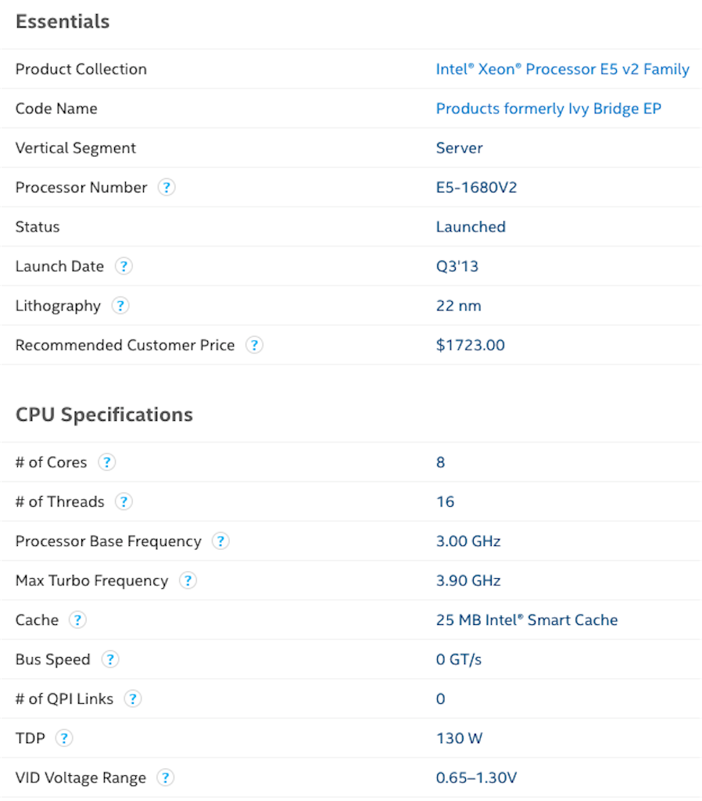The width and height of the screenshot is (702, 801).
Task: Open the Bus Speed help icon
Action: (x=110, y=659)
